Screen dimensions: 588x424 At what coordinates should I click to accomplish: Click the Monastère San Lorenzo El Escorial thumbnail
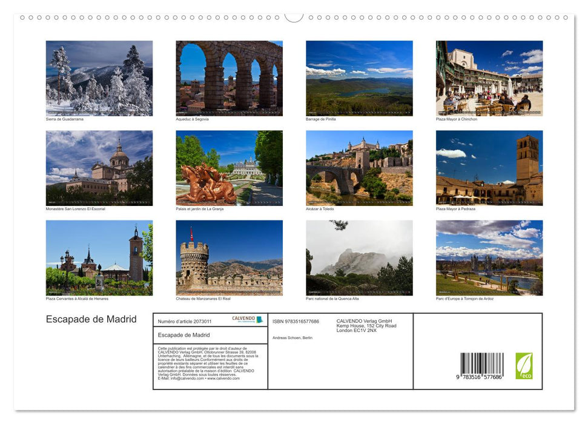tap(99, 167)
